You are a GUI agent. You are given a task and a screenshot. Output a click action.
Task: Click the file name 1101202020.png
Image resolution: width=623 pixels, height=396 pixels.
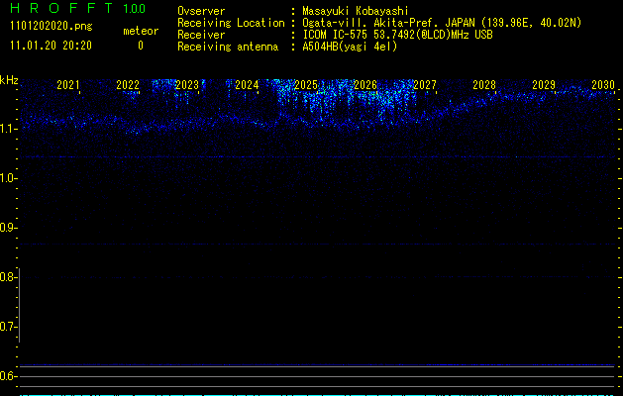52,26
